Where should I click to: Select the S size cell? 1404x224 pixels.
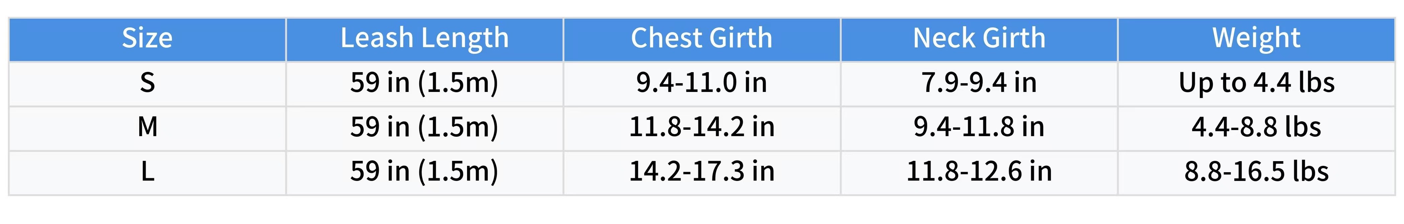point(147,84)
